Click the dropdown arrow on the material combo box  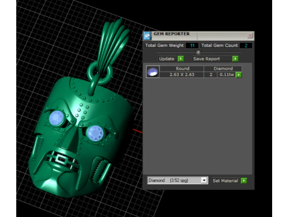tap(204, 180)
